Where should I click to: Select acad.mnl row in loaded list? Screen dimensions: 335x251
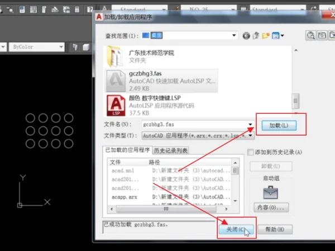(170, 171)
